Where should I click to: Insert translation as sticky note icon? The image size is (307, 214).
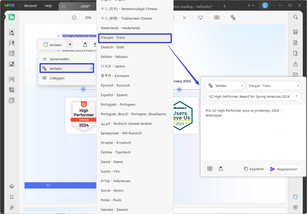pyautogui.click(x=210, y=169)
